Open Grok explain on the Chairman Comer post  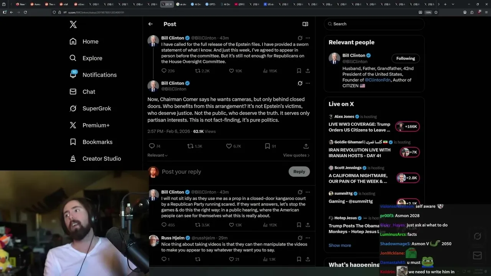pyautogui.click(x=300, y=83)
